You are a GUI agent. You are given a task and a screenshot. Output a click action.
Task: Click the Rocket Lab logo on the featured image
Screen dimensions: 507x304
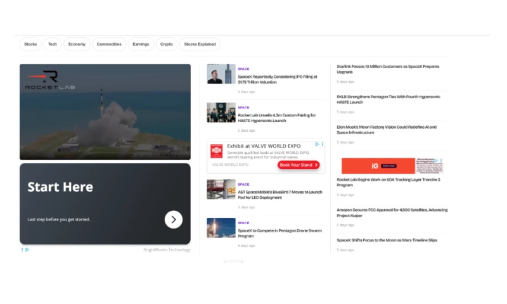click(x=50, y=80)
